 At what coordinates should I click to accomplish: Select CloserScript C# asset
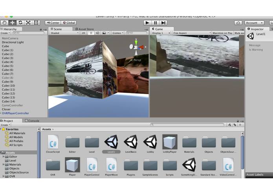pos(53,144)
